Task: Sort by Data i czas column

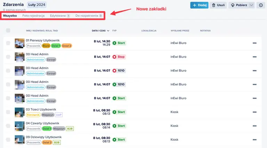Action: tap(100, 31)
